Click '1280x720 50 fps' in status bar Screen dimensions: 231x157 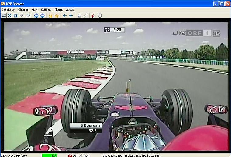coord(112,155)
